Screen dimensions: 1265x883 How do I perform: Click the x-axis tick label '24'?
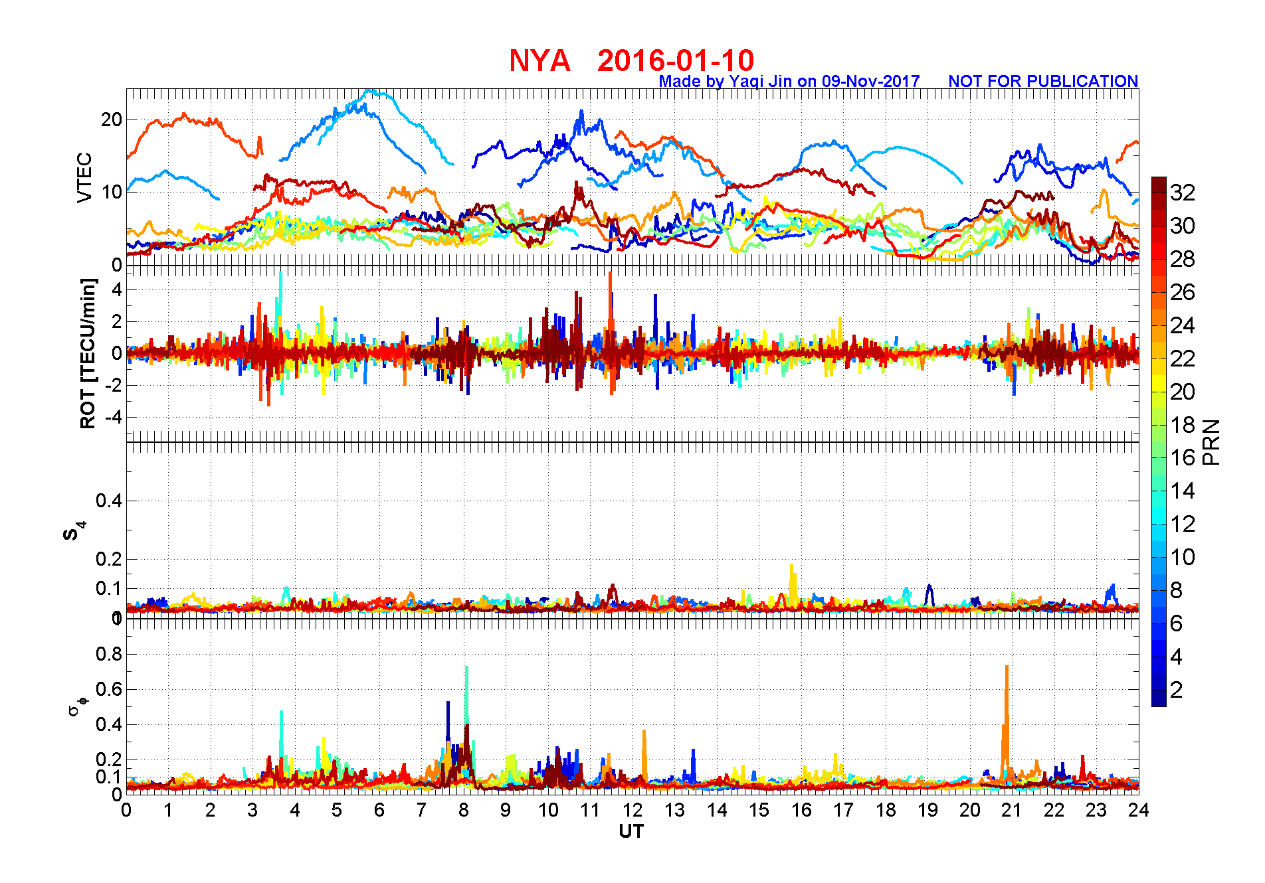coord(1139,810)
